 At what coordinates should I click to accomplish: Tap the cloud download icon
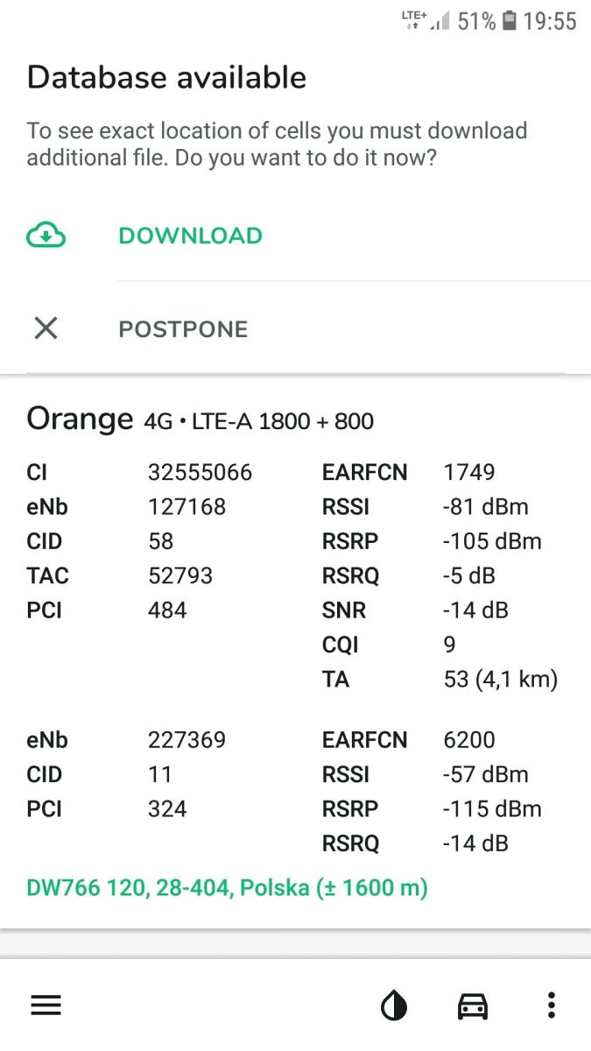click(x=46, y=235)
